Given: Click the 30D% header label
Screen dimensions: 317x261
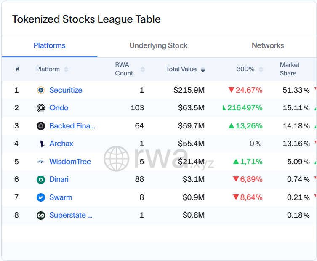Looking at the screenshot, I should 245,69.
